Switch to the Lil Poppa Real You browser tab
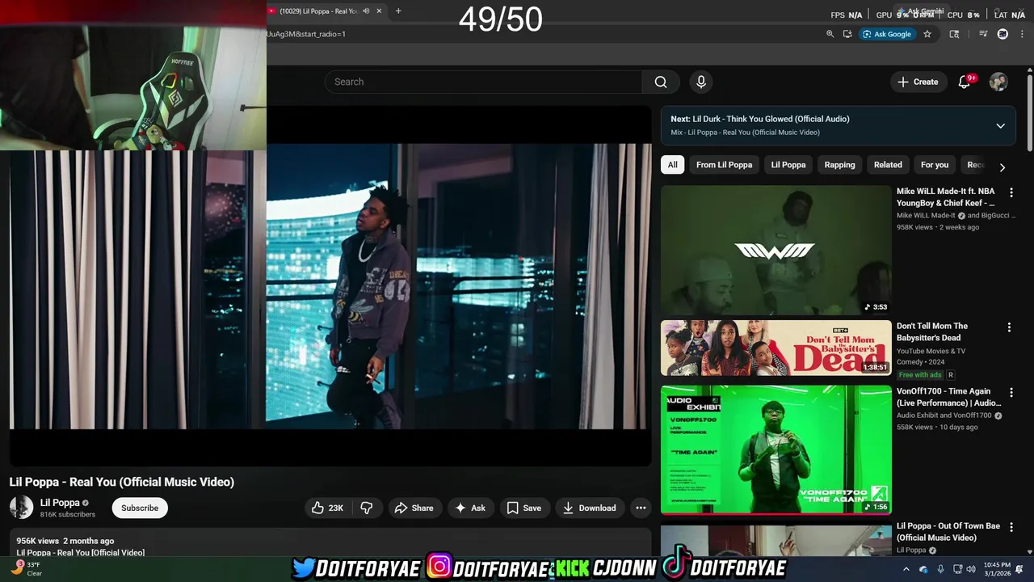This screenshot has width=1034, height=582. pos(318,11)
